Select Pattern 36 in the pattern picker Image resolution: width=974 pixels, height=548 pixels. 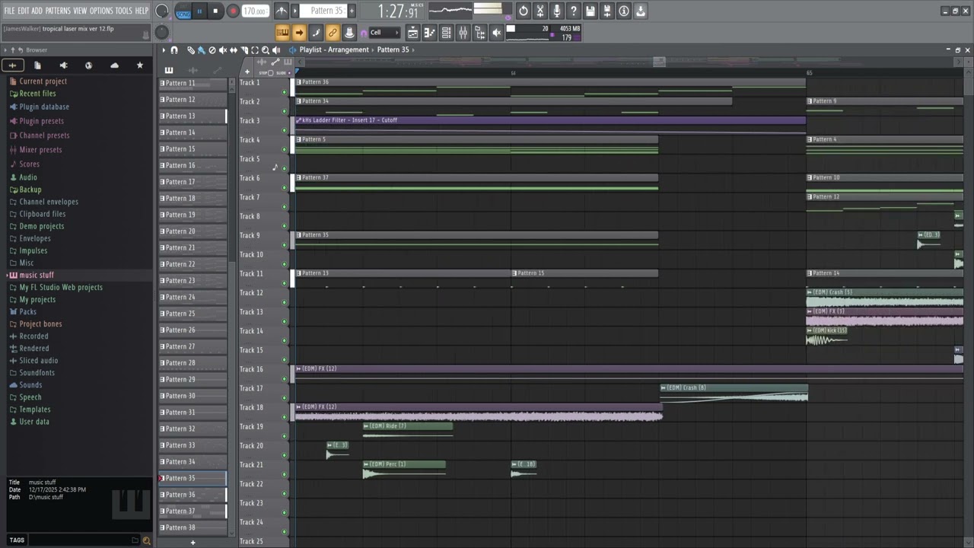tap(193, 495)
